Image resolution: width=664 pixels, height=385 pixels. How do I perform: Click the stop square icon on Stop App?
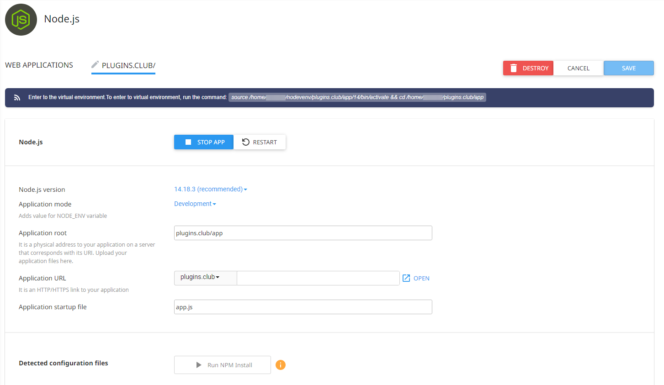(x=188, y=142)
